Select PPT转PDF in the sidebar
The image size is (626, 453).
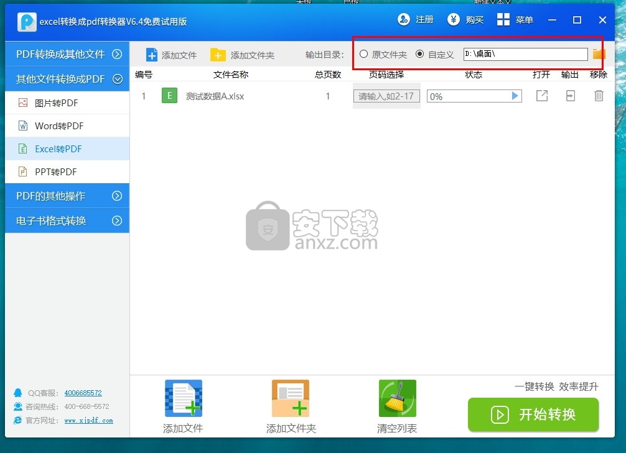(67, 172)
